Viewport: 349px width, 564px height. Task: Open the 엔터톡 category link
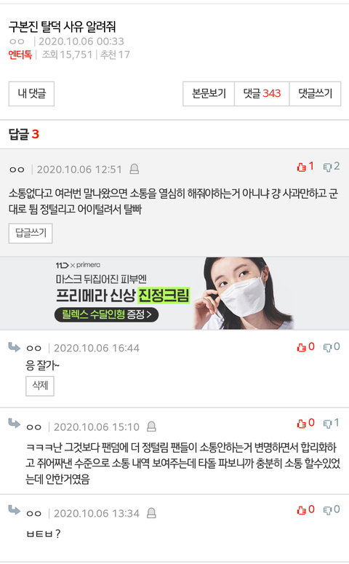pos(20,55)
